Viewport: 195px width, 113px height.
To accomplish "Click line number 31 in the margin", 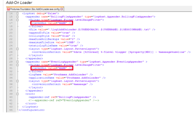I will coord(11,68).
